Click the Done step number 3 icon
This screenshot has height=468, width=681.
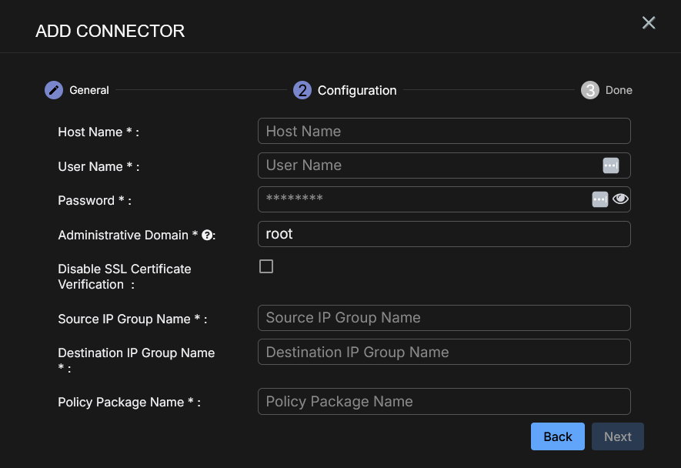[589, 90]
